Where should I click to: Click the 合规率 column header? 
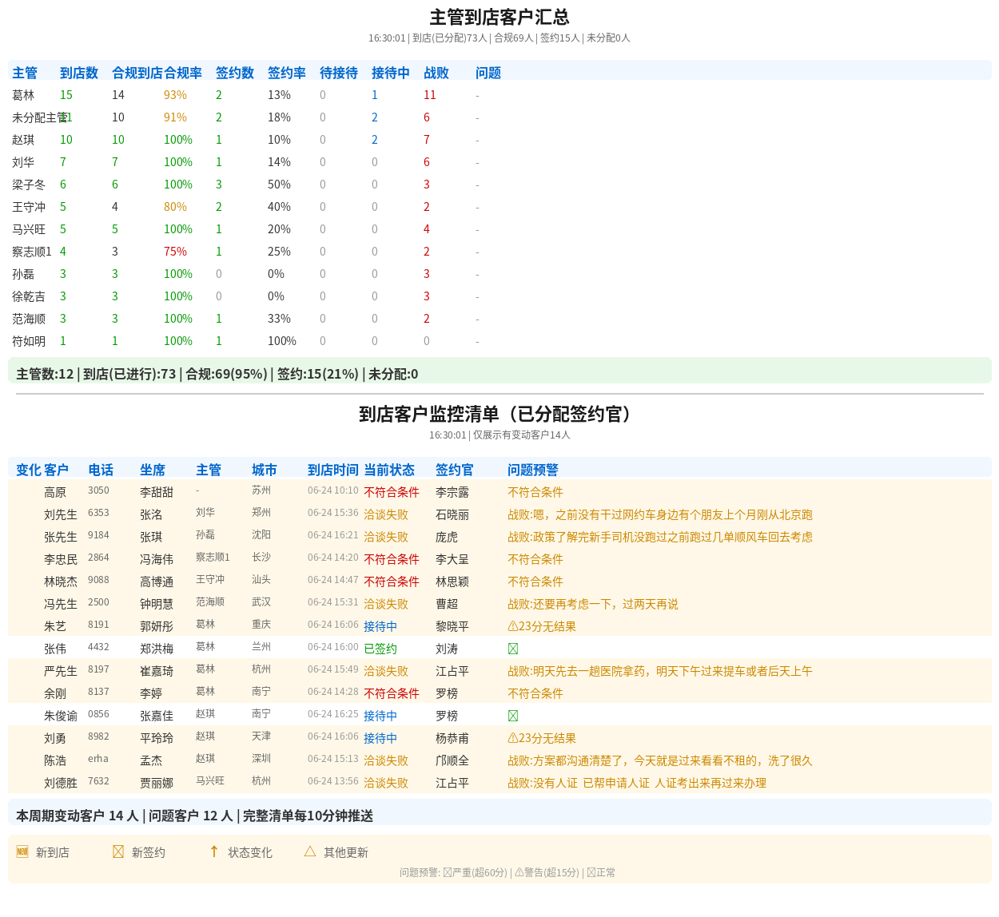point(183,73)
